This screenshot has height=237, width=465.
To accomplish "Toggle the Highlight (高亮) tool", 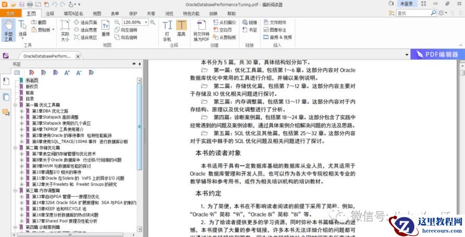I will [x=181, y=29].
